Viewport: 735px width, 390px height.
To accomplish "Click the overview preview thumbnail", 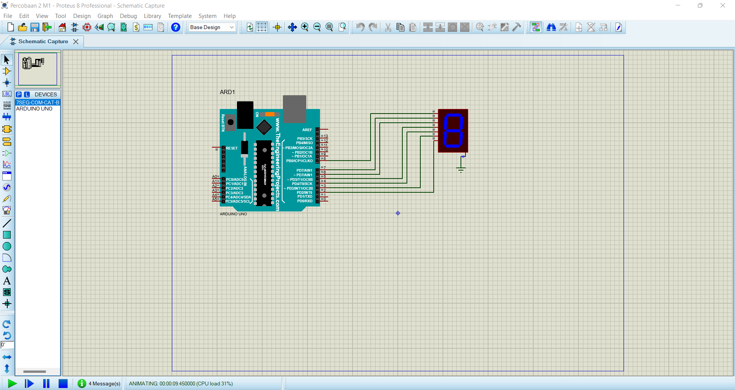I will click(x=38, y=69).
